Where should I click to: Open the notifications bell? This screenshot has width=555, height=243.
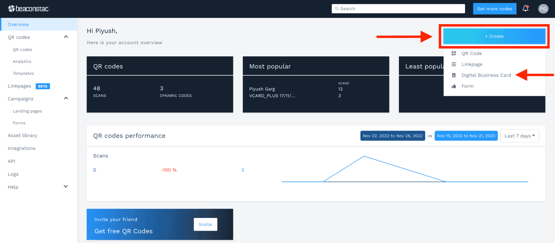pyautogui.click(x=525, y=9)
